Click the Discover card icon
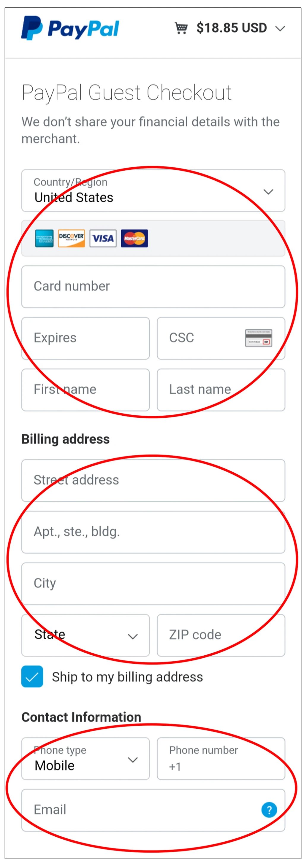 (71, 238)
